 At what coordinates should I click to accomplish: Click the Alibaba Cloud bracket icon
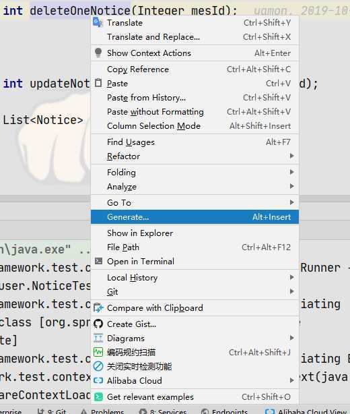[98, 380]
